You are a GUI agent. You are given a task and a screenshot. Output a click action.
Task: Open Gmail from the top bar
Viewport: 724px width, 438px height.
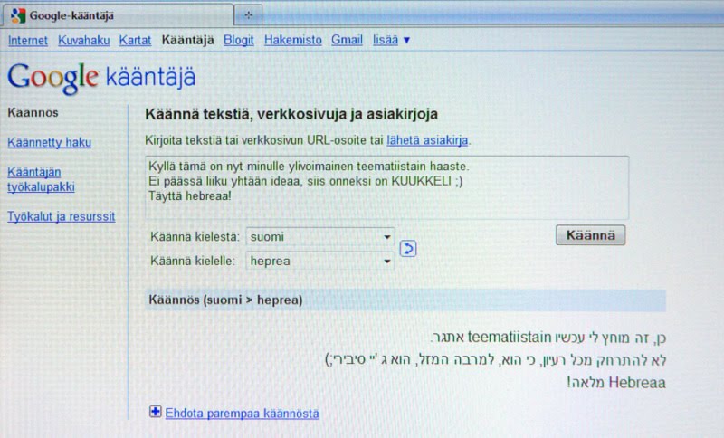point(347,40)
